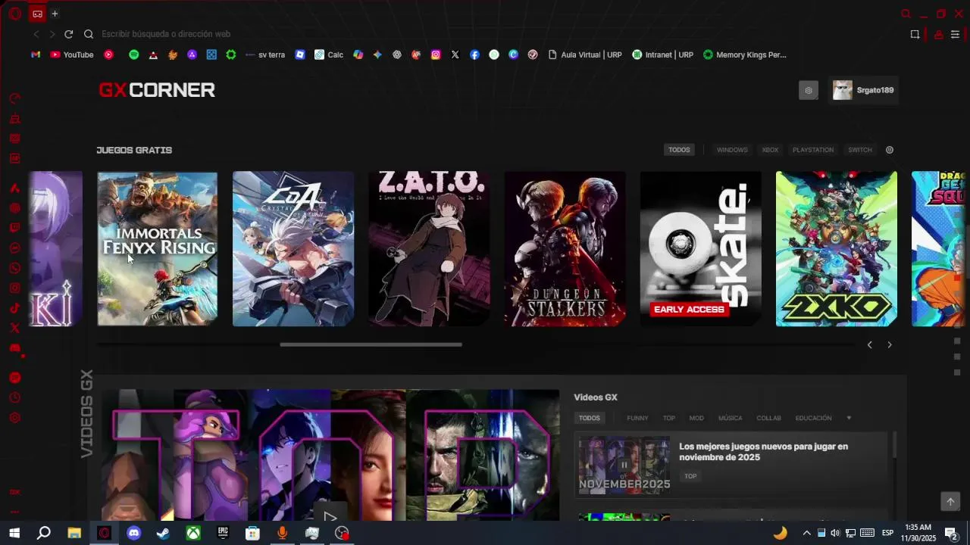This screenshot has height=545, width=970.
Task: Open the sv terra bookmark
Action: coord(265,54)
